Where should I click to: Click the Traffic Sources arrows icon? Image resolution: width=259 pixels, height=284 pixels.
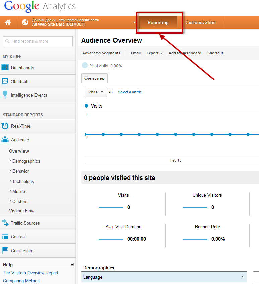point(5,223)
